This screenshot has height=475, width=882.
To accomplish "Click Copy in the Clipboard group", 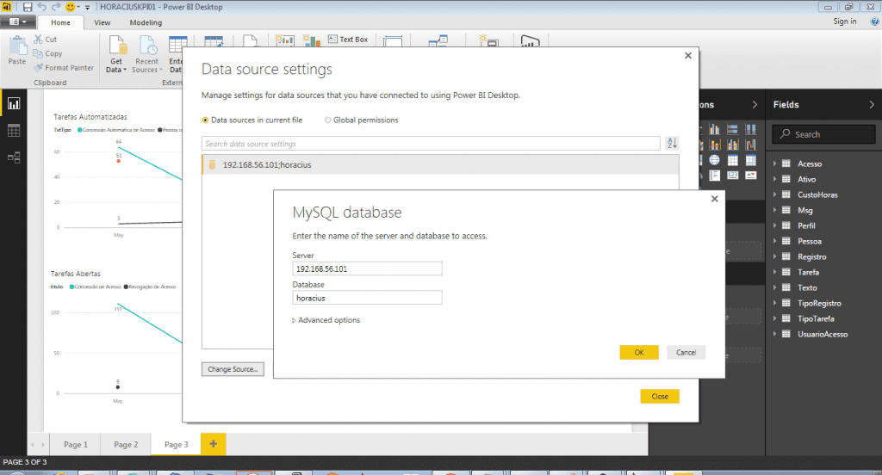I will coord(48,53).
